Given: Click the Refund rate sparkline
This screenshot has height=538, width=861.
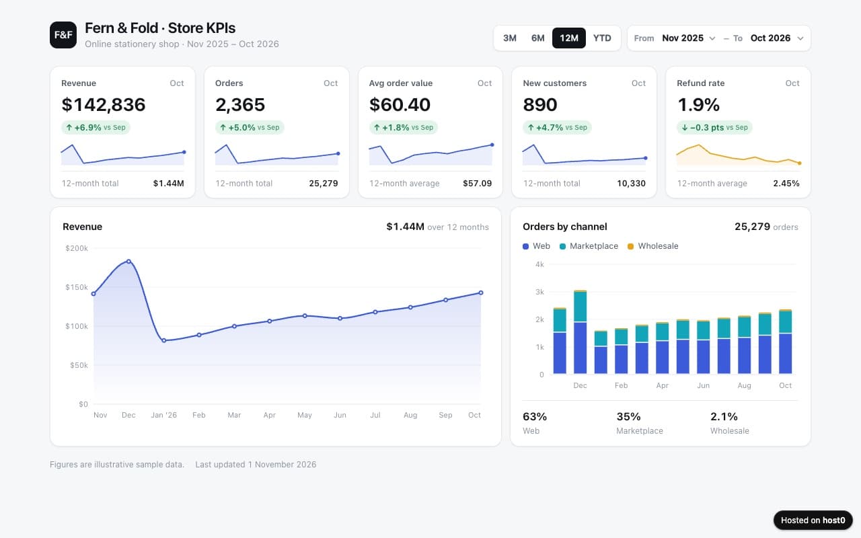Looking at the screenshot, I should coord(738,154).
